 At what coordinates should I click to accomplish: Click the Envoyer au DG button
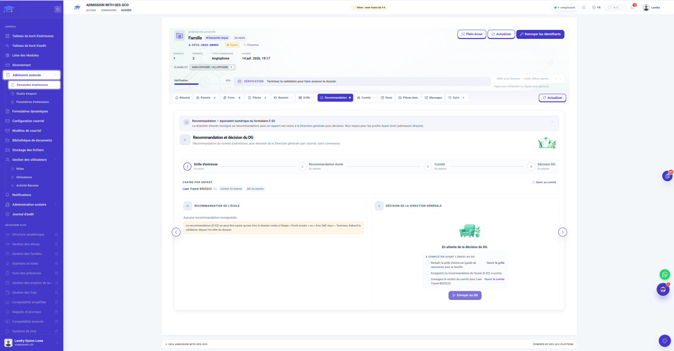[x=465, y=295]
